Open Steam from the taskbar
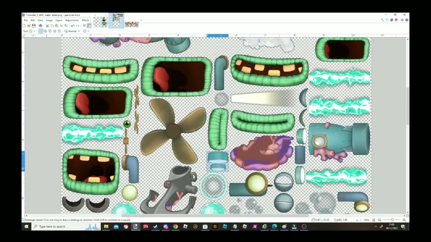 [156, 227]
